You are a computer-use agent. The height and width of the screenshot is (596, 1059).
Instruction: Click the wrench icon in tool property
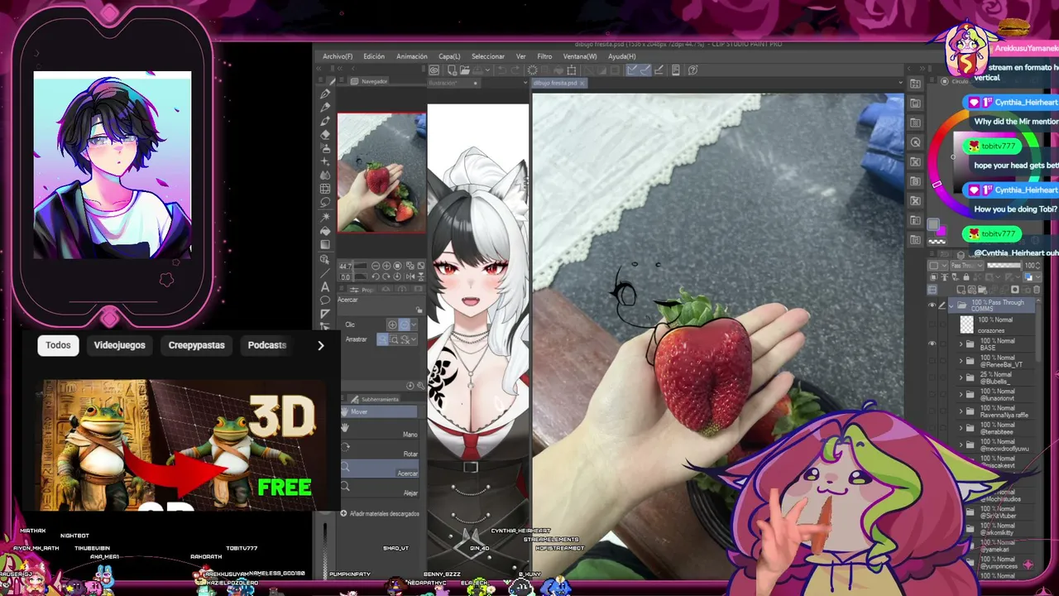(x=419, y=386)
